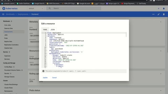Open Cluster Role Bindings in sidebar
The width and height of the screenshot is (168, 94).
pos(11,85)
